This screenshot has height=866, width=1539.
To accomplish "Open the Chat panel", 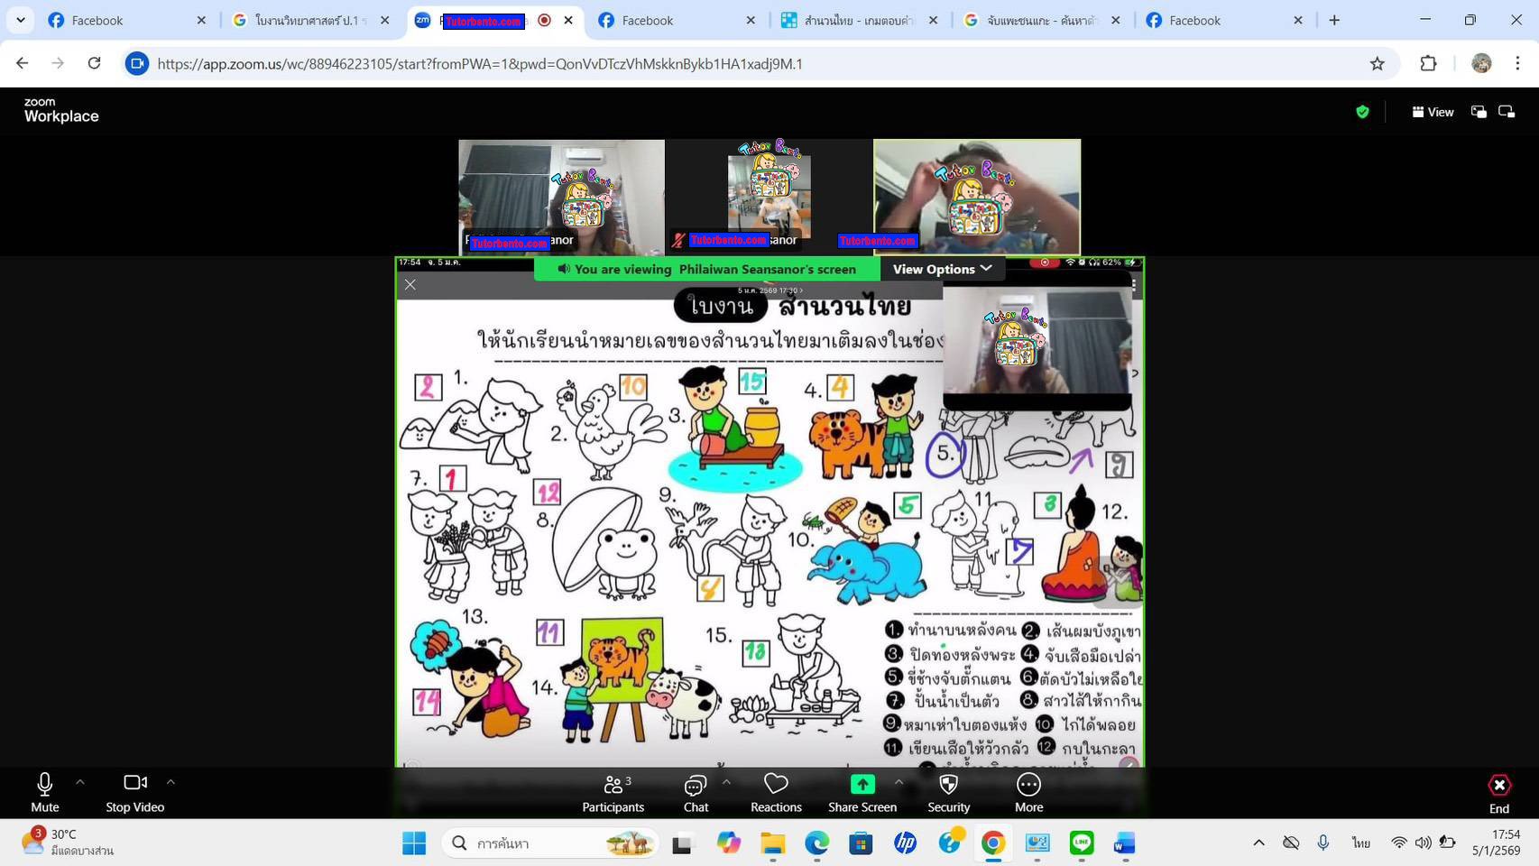I will pyautogui.click(x=696, y=792).
